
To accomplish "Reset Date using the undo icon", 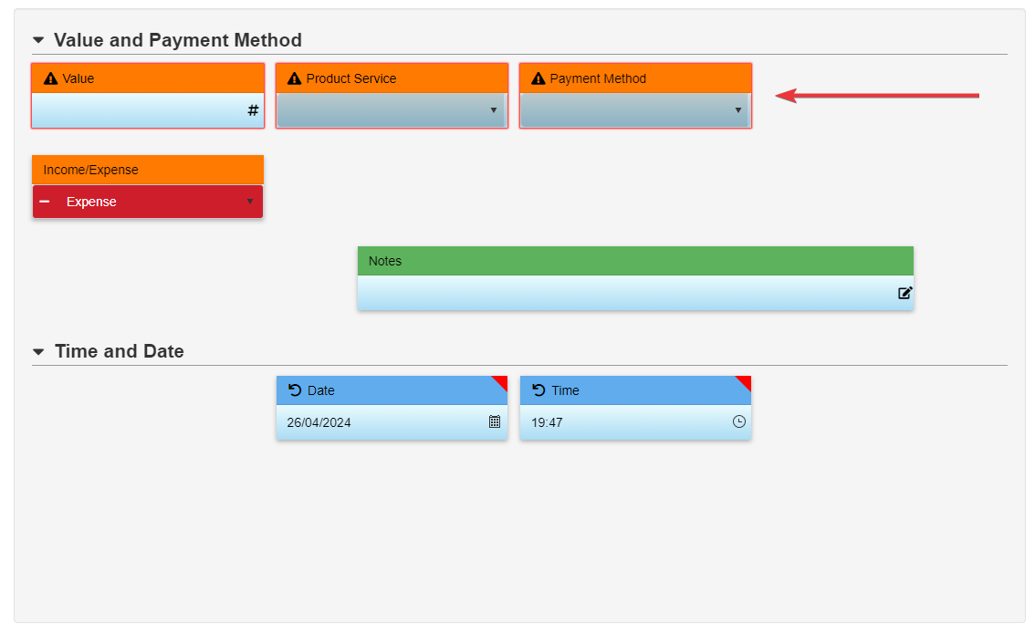I will [x=295, y=390].
